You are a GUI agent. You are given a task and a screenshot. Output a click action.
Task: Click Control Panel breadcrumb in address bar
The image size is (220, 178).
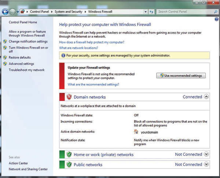(40, 12)
